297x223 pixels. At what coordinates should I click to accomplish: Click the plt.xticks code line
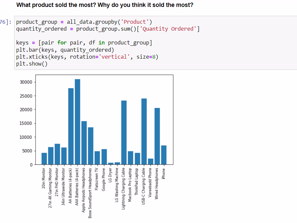[87, 57]
